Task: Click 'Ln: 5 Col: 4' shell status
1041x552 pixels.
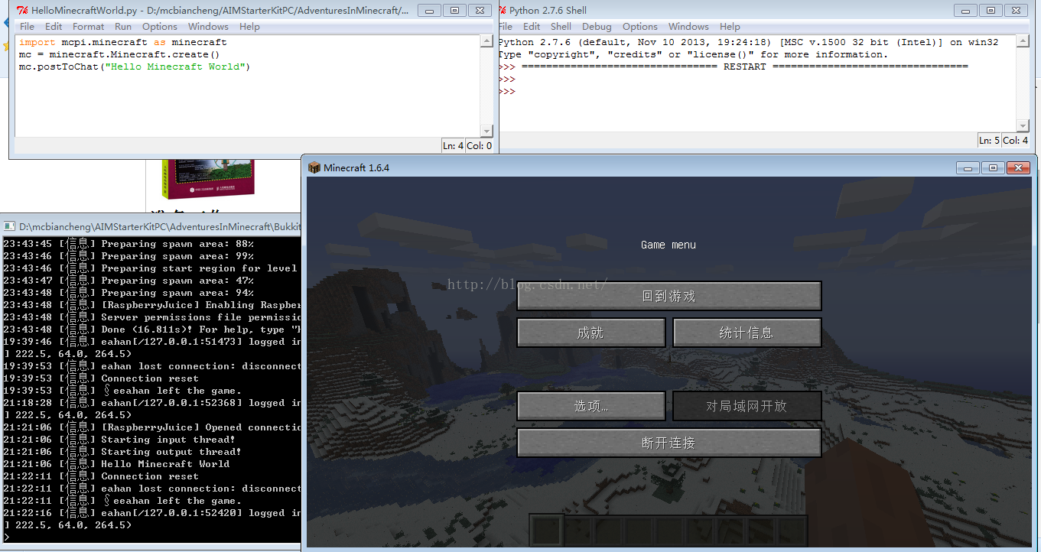Action: coord(1004,140)
